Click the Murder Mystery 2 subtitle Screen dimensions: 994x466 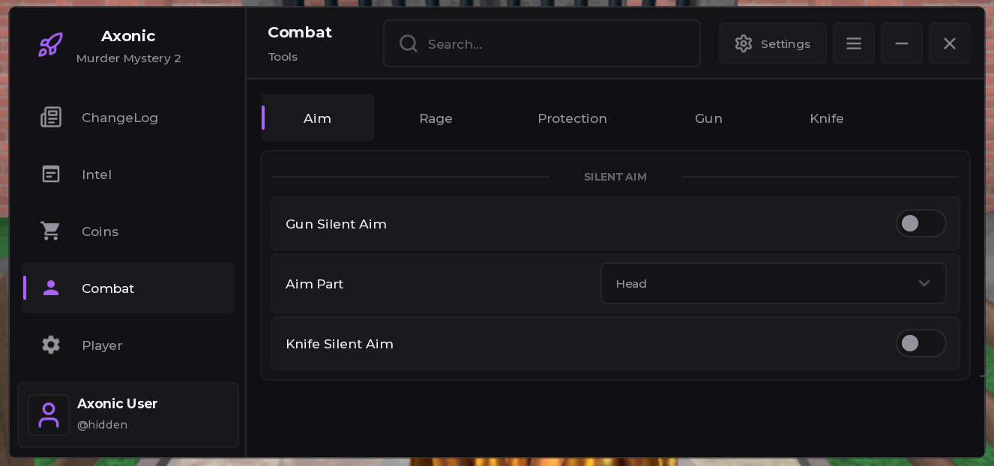click(128, 58)
